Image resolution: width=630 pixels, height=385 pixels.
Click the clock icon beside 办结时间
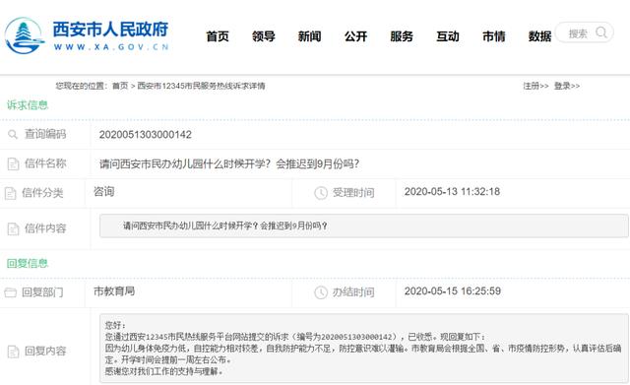click(321, 292)
